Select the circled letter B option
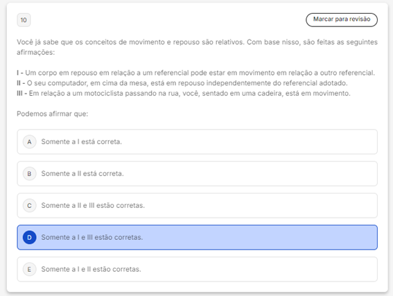393x296 pixels. 29,174
